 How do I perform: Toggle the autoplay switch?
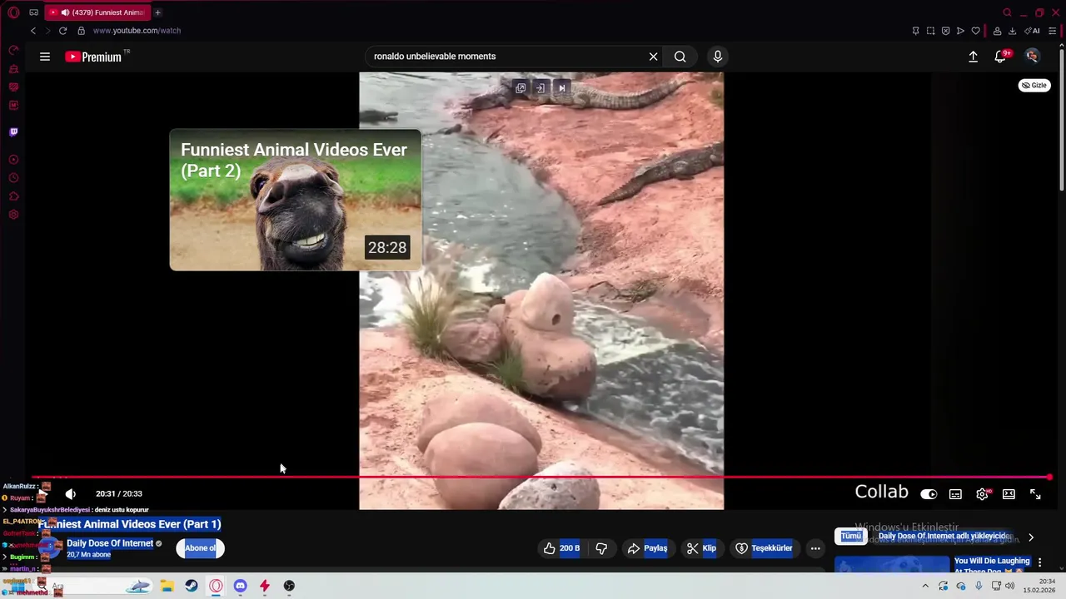929,494
